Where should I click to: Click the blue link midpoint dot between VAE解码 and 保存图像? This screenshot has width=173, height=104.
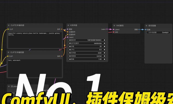(142, 30)
